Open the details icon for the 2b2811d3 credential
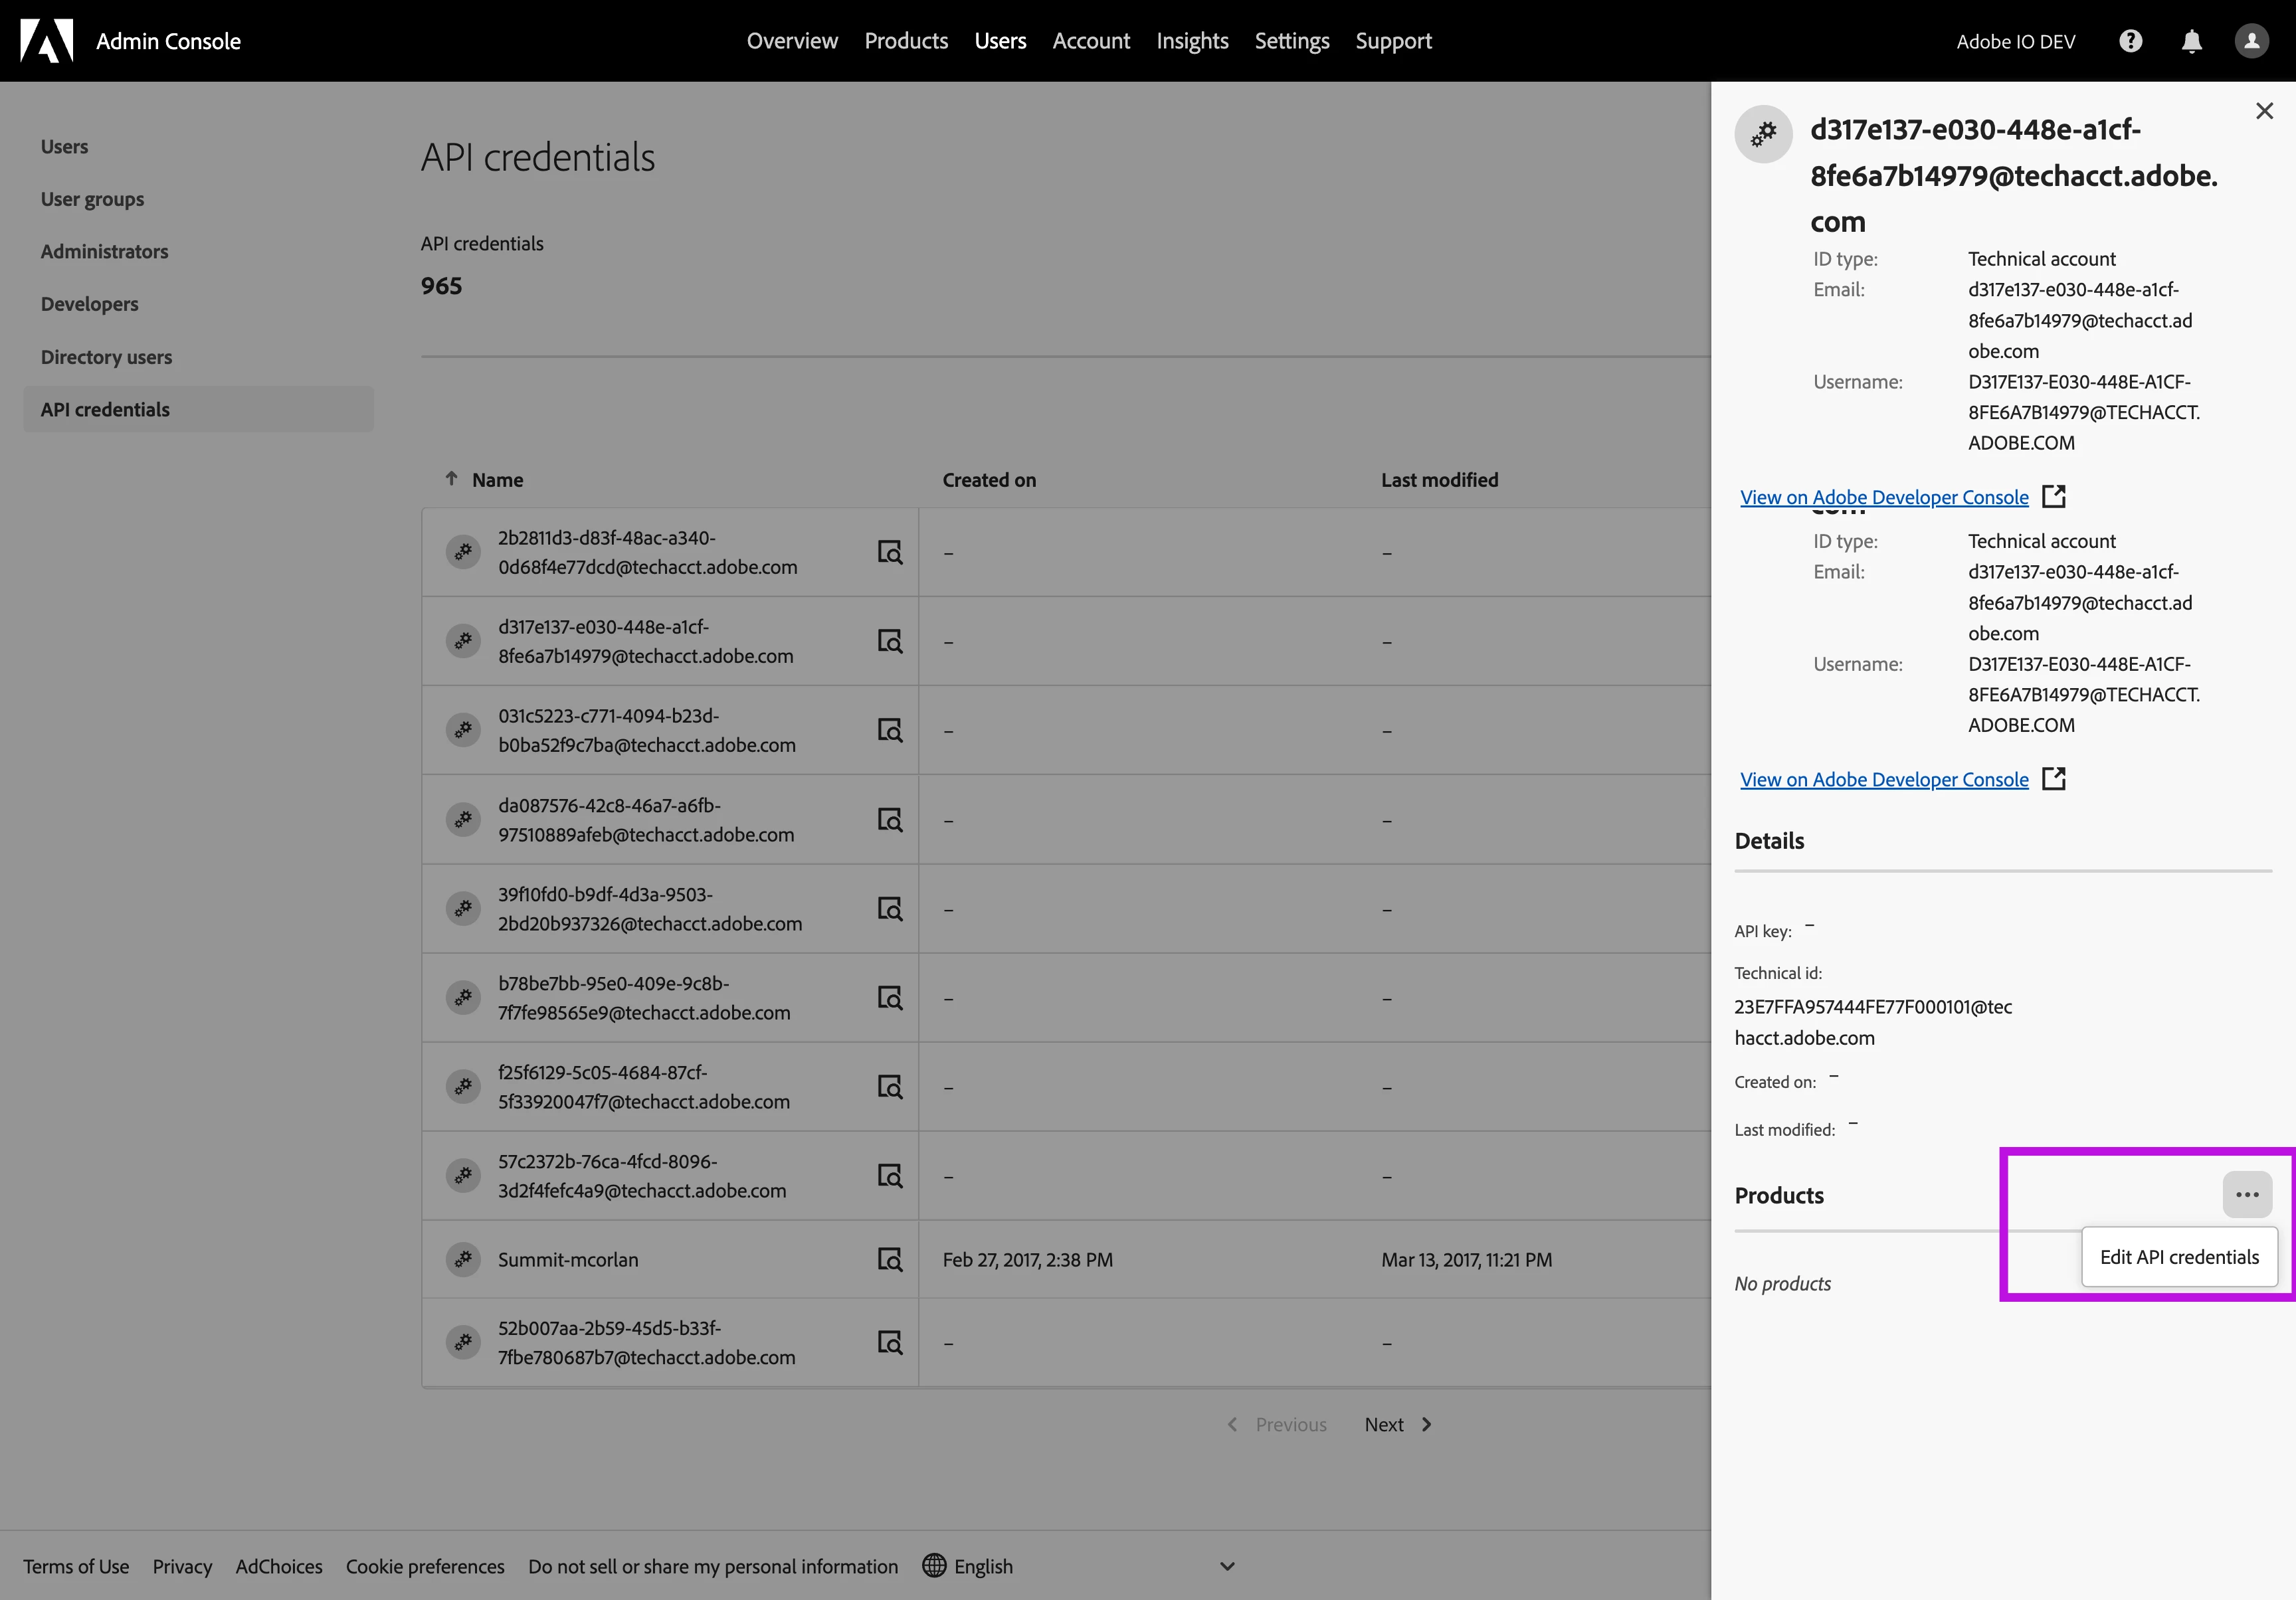 [x=889, y=552]
